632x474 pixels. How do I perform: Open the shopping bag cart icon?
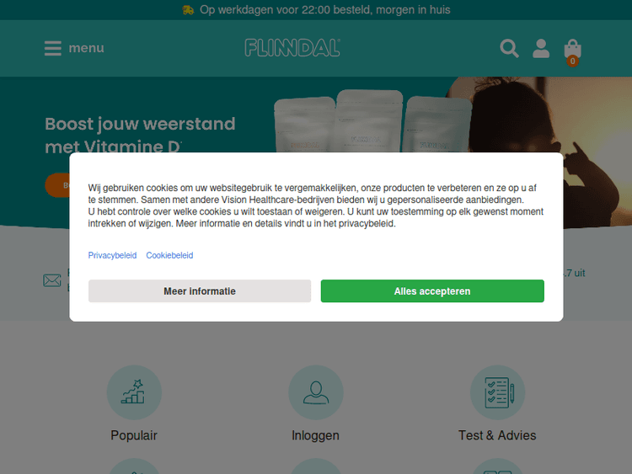coord(572,49)
